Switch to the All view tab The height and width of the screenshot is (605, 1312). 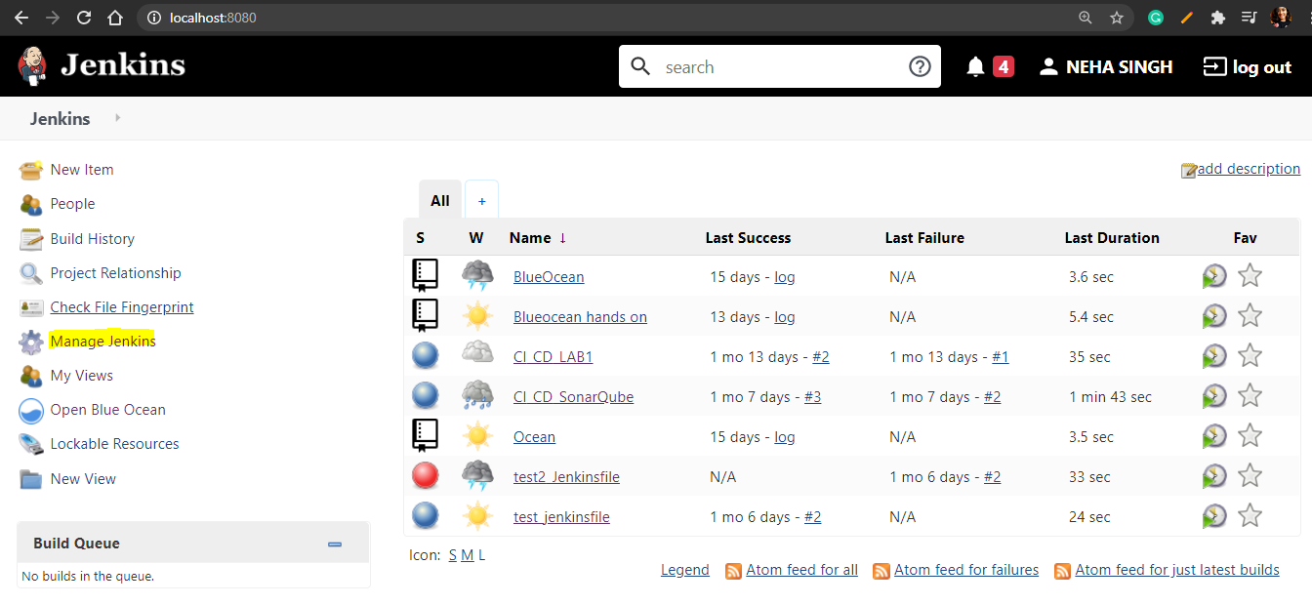click(x=439, y=199)
